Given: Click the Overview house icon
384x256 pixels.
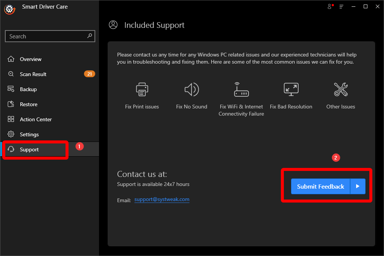Looking at the screenshot, I should (11, 59).
